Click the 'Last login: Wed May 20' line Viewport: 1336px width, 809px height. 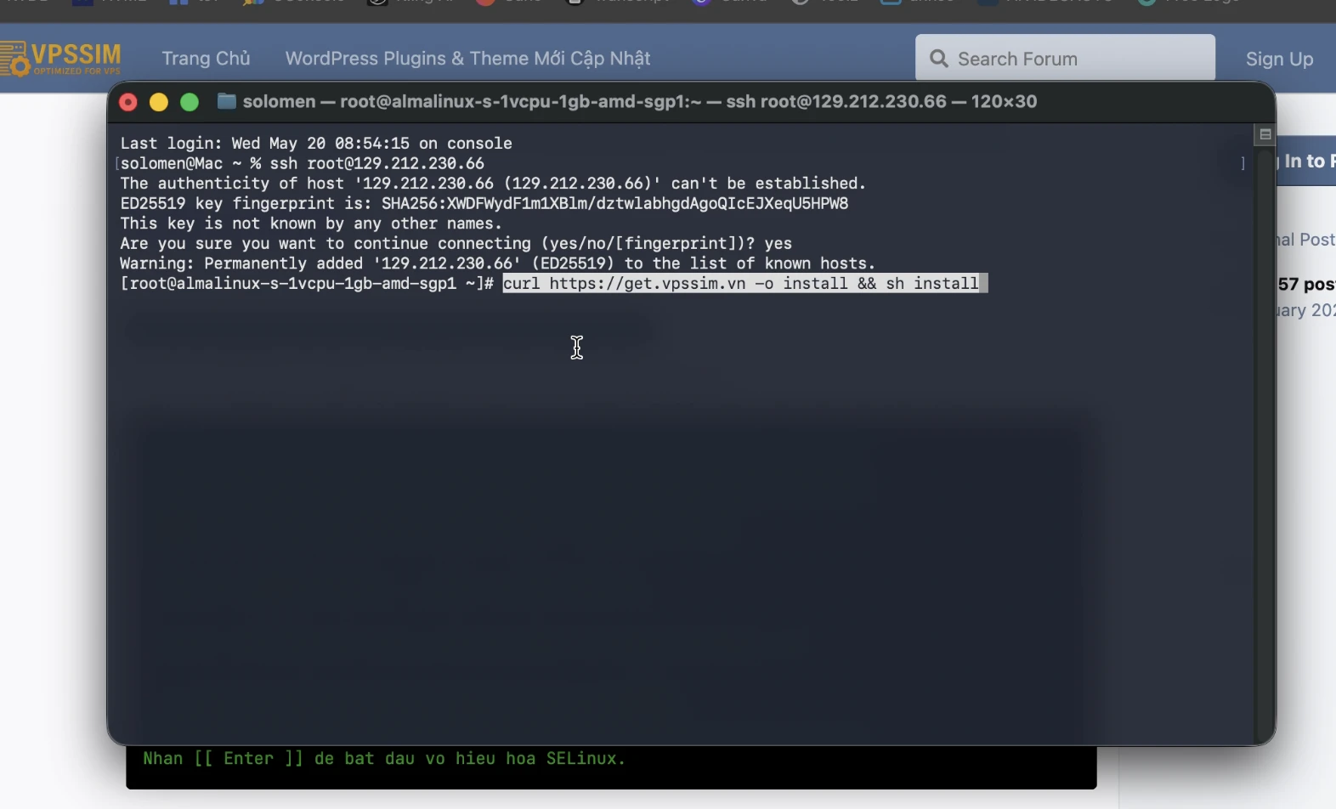click(316, 143)
